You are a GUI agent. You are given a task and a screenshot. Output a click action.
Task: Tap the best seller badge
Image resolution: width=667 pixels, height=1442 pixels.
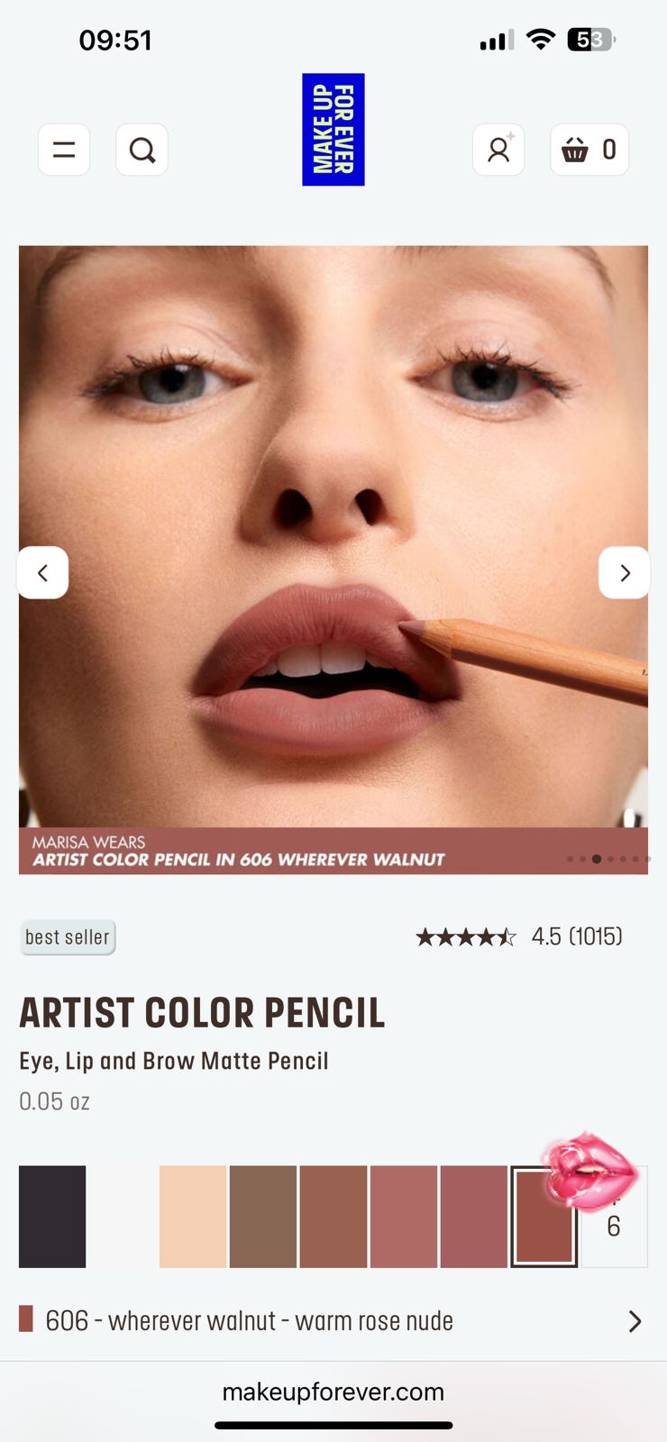click(68, 937)
